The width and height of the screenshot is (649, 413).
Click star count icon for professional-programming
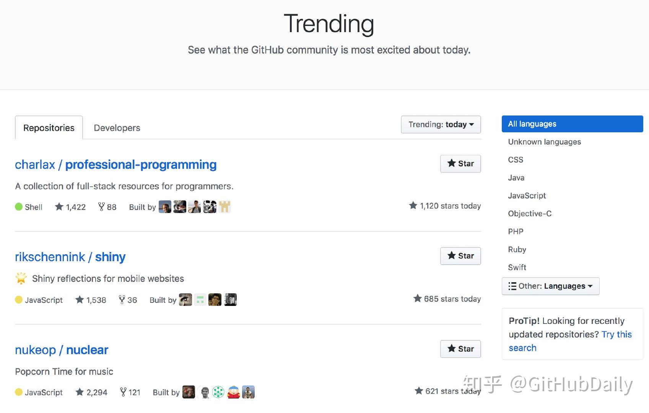(x=59, y=207)
